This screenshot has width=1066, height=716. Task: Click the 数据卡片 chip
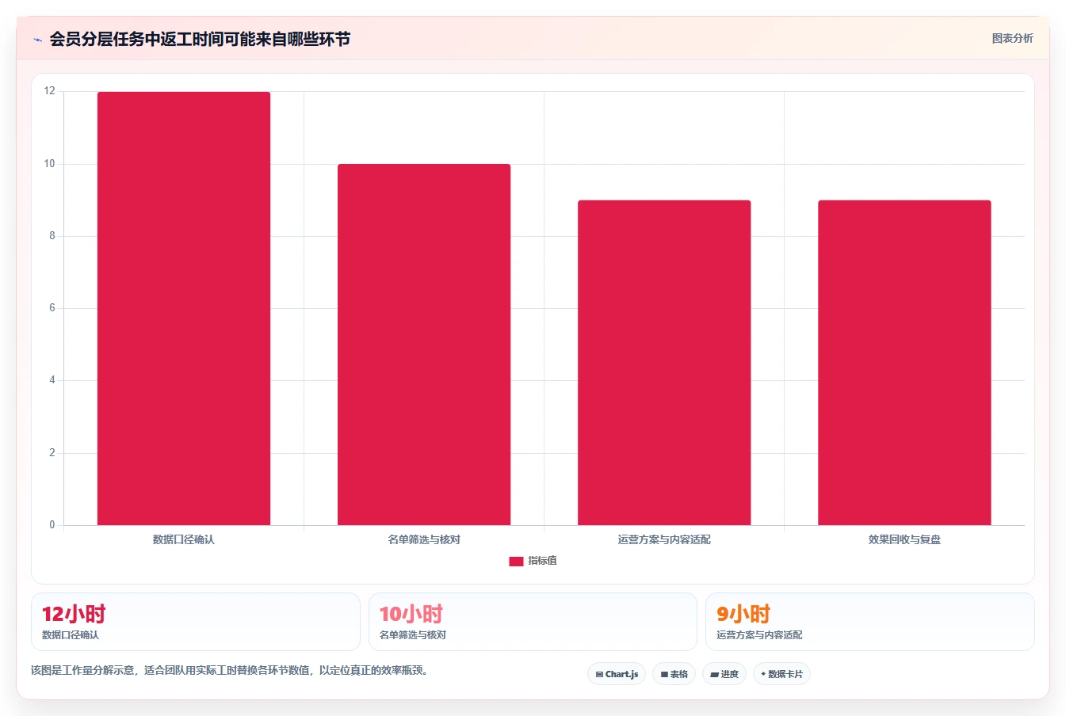(x=781, y=674)
